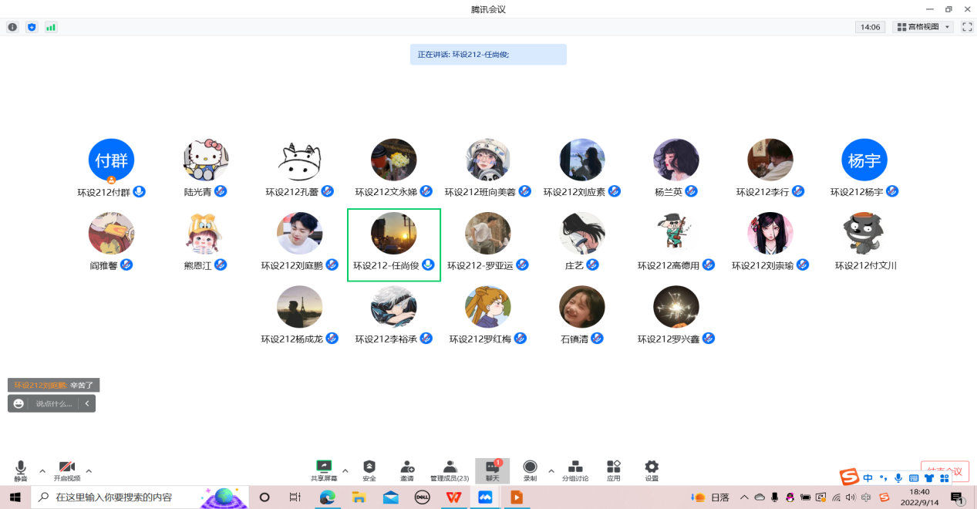Open the apps (应用) icon
This screenshot has height=509, width=977.
613,470
